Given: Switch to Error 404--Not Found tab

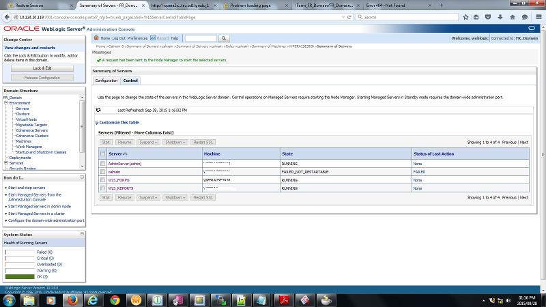Looking at the screenshot, I should pos(397,5).
